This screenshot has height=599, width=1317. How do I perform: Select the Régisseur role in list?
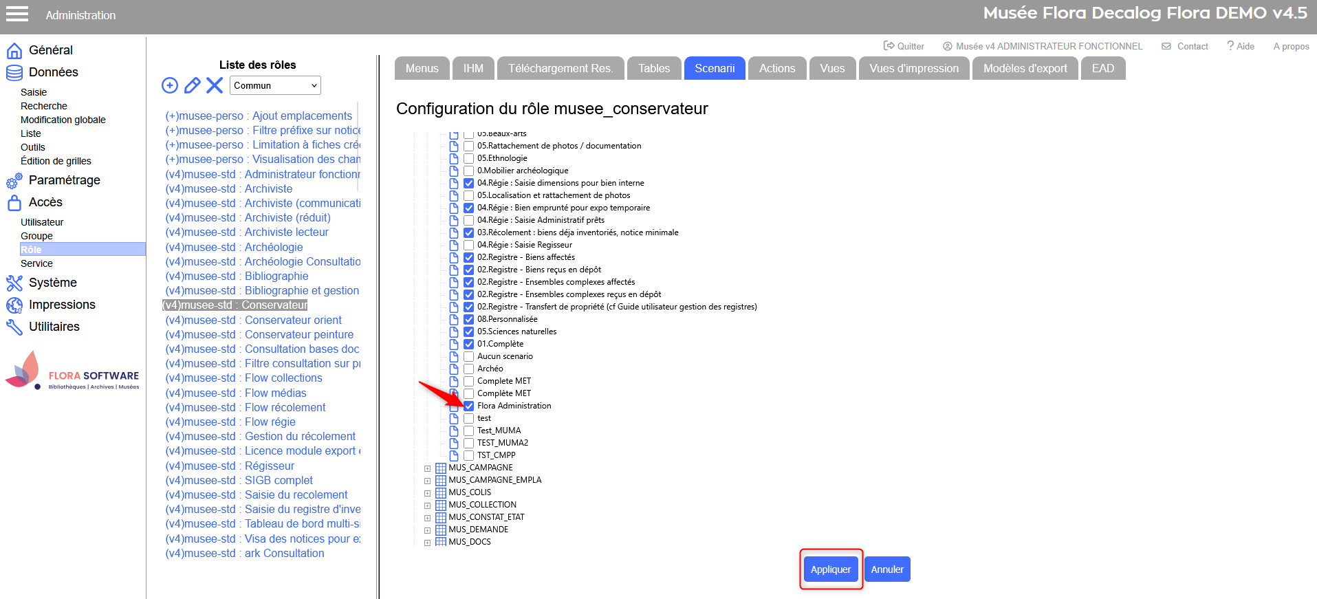pyautogui.click(x=269, y=466)
